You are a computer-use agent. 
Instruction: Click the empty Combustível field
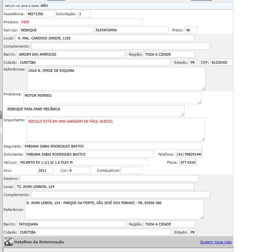[131, 170]
